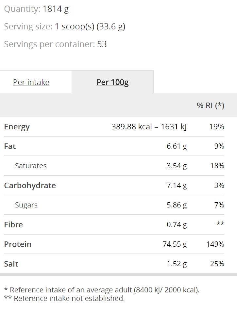
Task: Click the Reference intake average adult footnote
Action: [x=102, y=290]
